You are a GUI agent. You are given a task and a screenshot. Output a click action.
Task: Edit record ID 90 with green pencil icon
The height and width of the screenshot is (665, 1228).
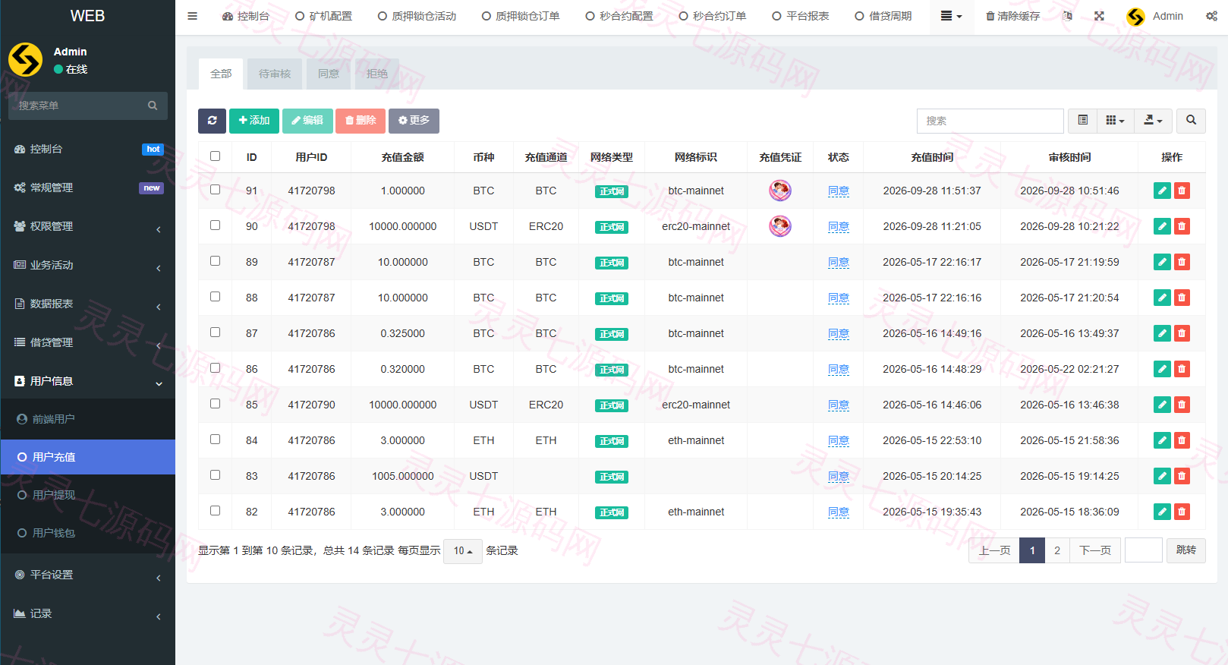click(x=1162, y=226)
